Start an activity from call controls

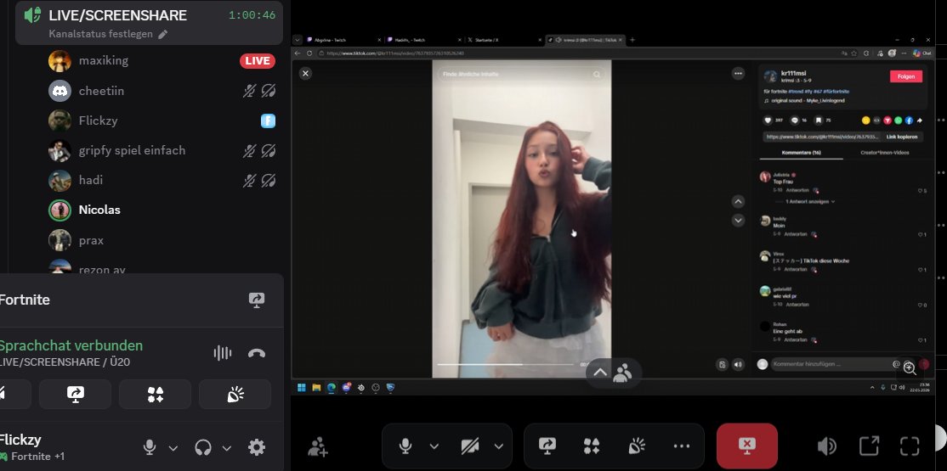592,446
